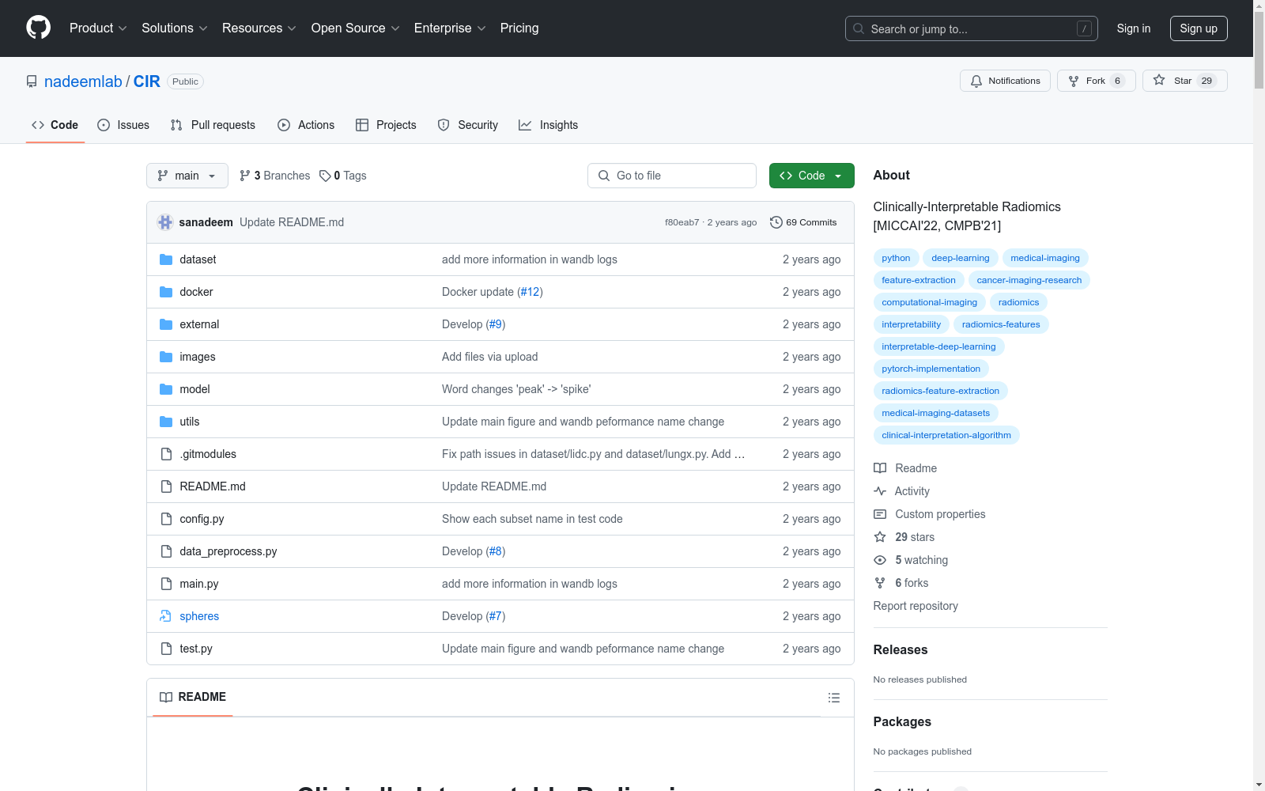The height and width of the screenshot is (791, 1265).
Task: Click the #12 pull request link
Action: [530, 292]
